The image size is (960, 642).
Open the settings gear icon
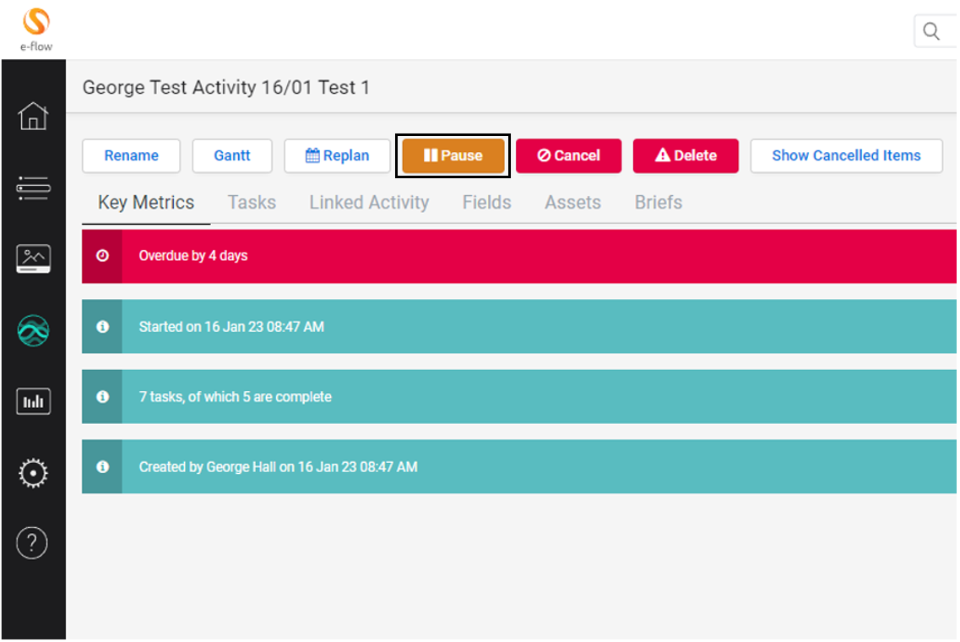tap(34, 473)
